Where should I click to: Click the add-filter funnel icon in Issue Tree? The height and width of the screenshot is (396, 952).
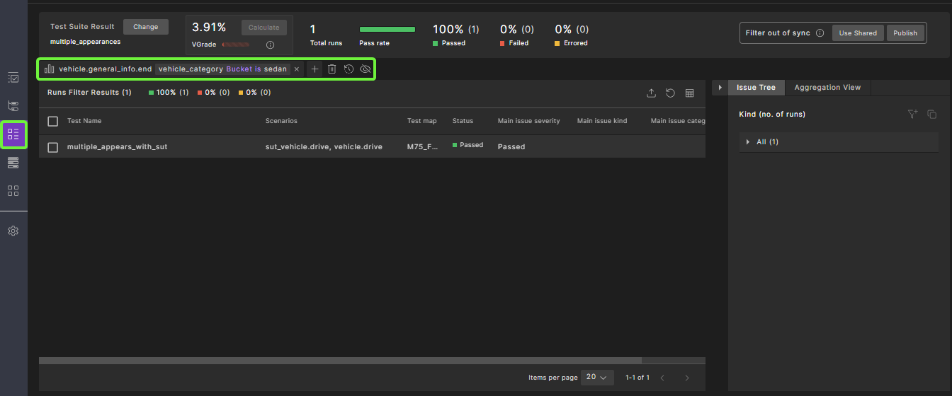[x=912, y=114]
